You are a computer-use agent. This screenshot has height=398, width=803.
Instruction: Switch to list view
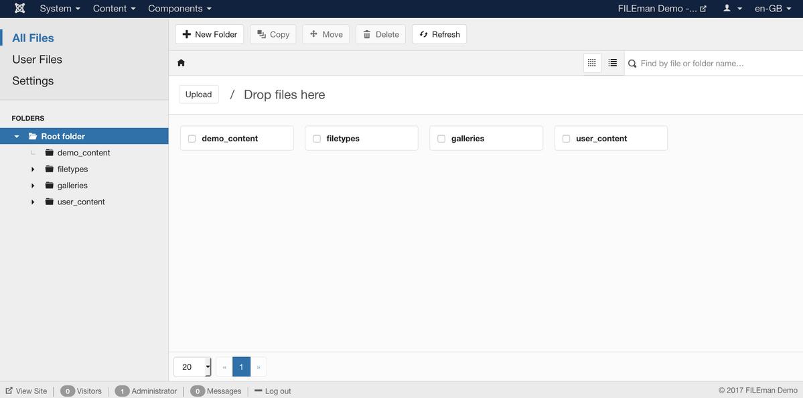[x=611, y=62]
